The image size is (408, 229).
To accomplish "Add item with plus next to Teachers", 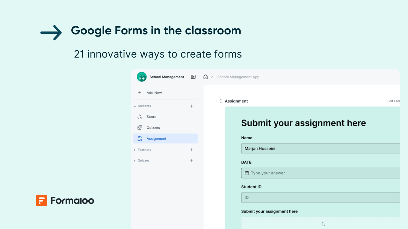I will [191, 150].
